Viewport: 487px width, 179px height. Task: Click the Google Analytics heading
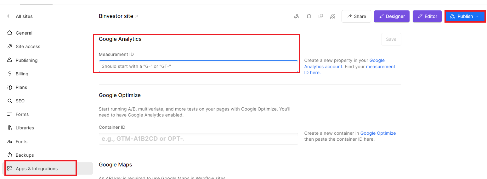tap(120, 39)
